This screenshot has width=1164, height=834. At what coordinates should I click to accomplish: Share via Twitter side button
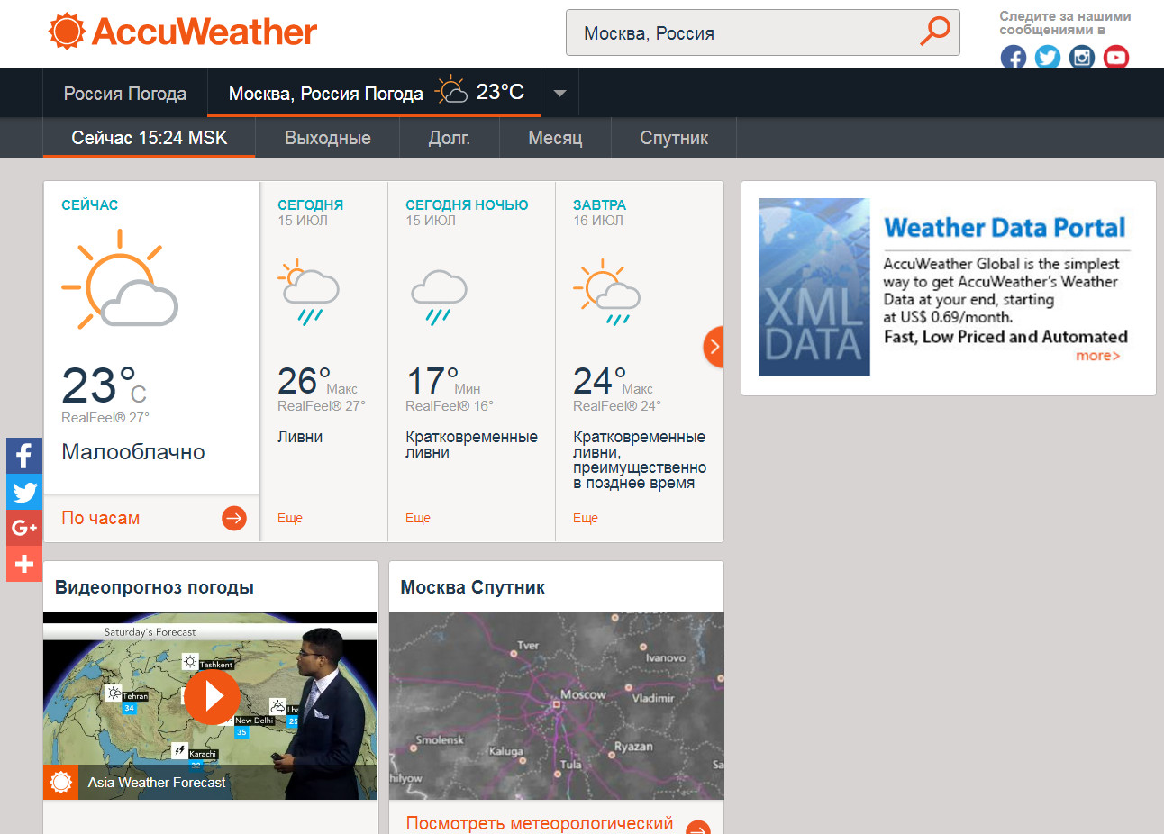coord(24,492)
